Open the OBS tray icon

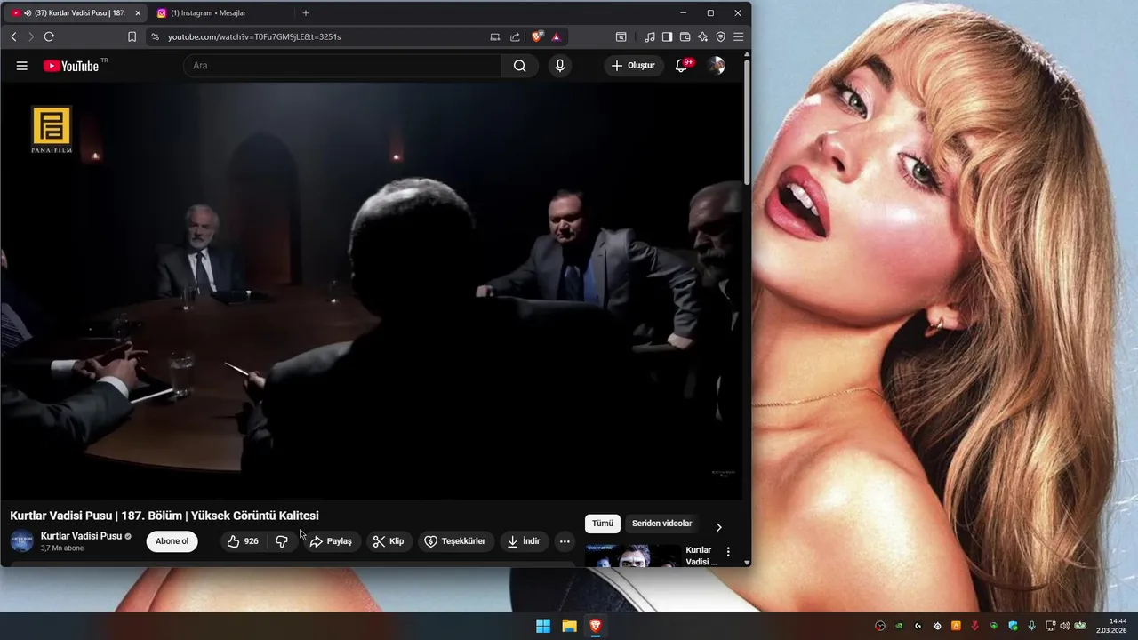[x=880, y=626]
